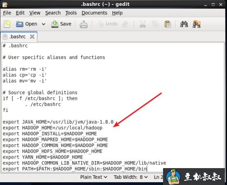Close the gedit window

tap(221, 5)
